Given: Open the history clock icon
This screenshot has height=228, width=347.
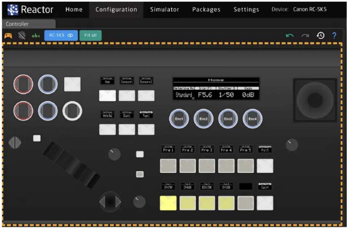Looking at the screenshot, I should tap(321, 35).
